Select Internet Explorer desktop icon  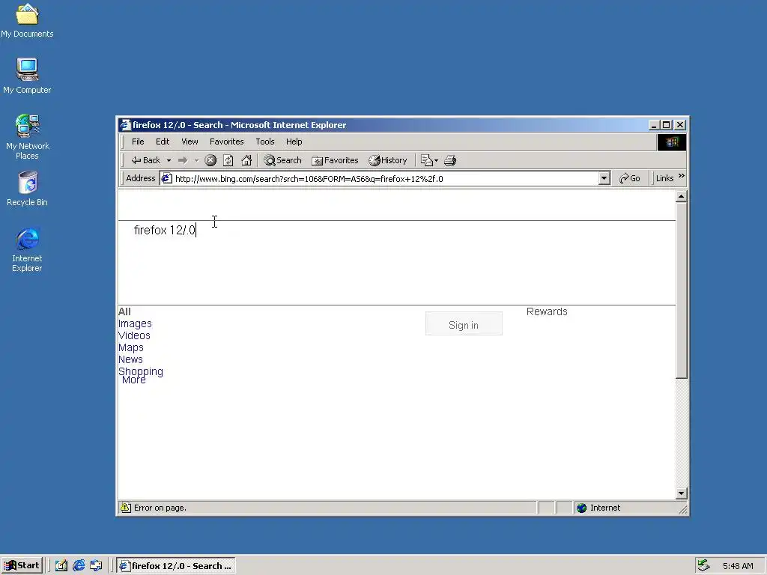tap(27, 249)
